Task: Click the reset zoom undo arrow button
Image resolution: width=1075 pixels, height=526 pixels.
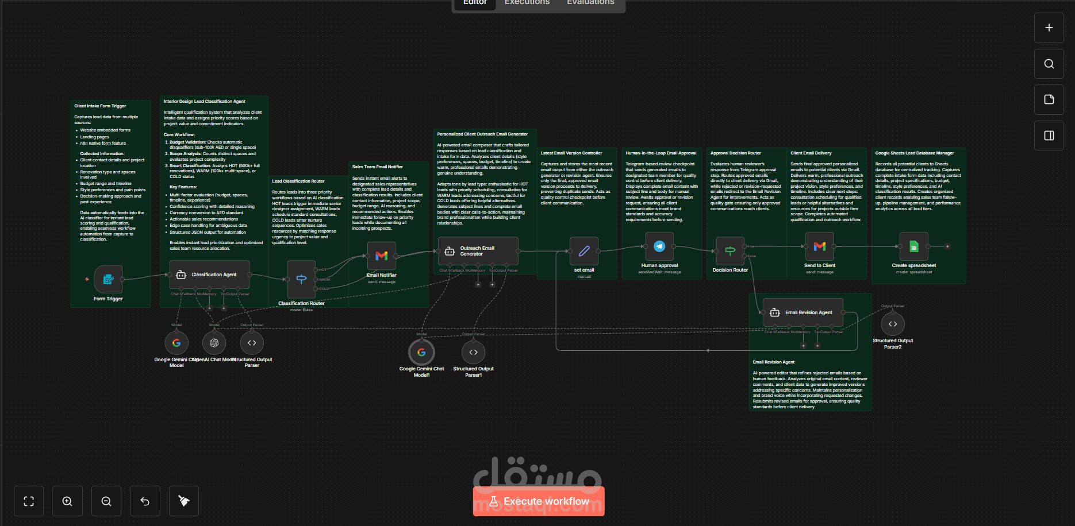Action: [x=145, y=501]
